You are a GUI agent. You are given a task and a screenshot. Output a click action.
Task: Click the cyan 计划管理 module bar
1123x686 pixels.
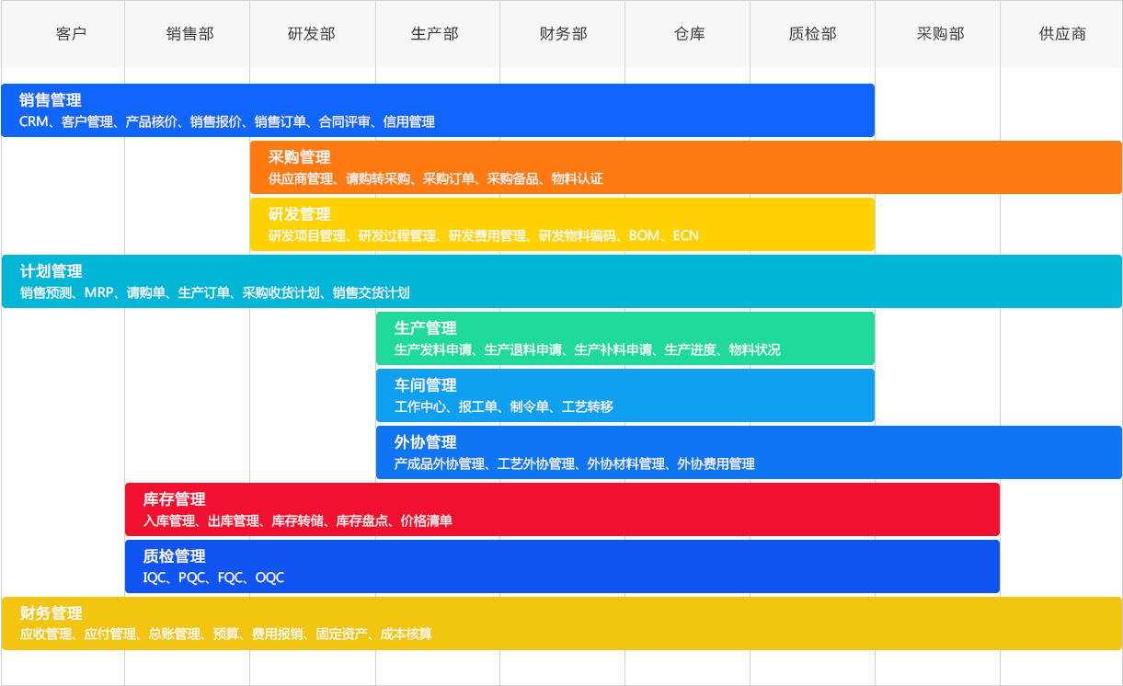561,281
